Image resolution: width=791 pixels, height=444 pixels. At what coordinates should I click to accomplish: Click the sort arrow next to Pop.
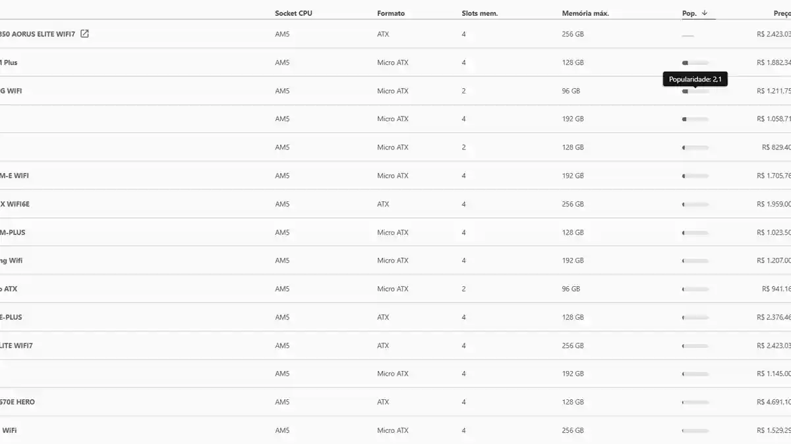(x=705, y=13)
